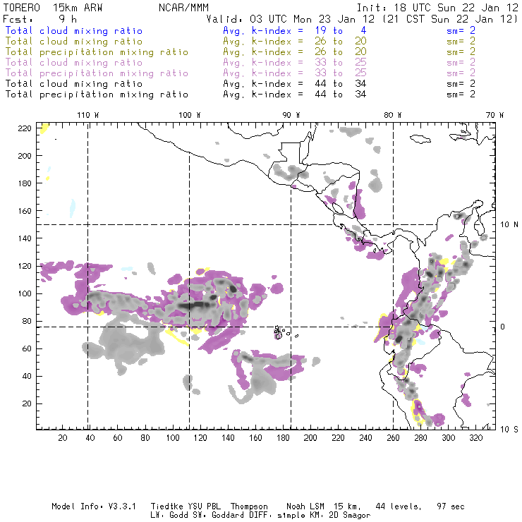Click the blue "Avg. k-index = 19 to 4" text
This screenshot has width=522, height=522.
point(295,30)
